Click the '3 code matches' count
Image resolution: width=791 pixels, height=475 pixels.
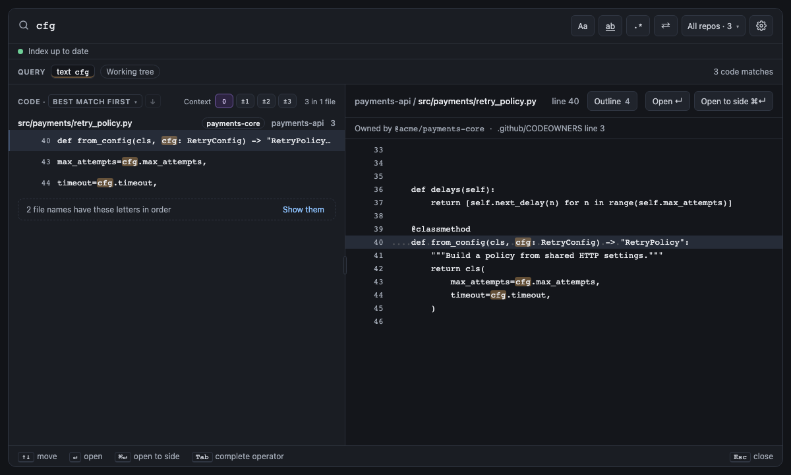tap(743, 72)
